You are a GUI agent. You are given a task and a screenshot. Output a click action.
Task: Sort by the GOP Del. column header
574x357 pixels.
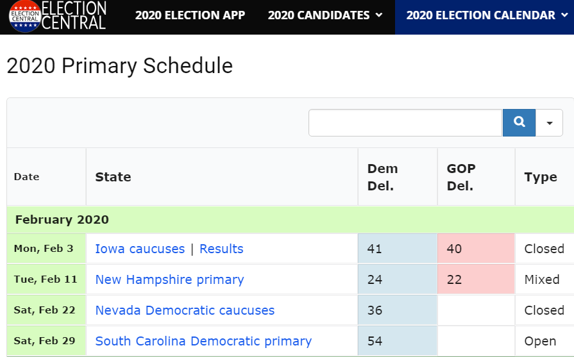(x=461, y=177)
